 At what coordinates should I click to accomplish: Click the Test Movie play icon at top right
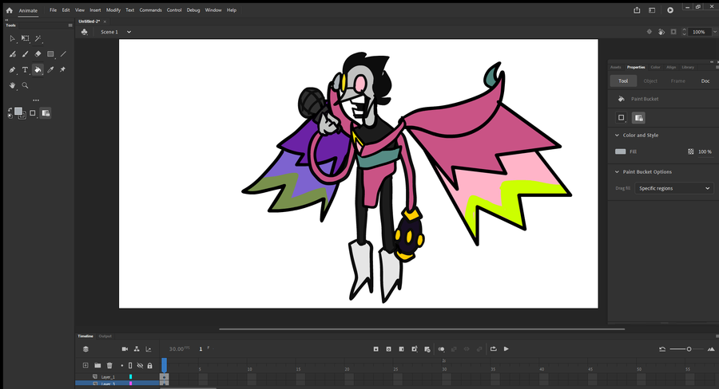[670, 10]
